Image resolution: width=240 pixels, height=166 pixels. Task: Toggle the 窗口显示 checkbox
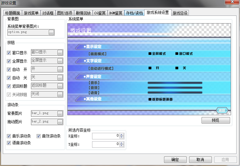click(x=9, y=53)
